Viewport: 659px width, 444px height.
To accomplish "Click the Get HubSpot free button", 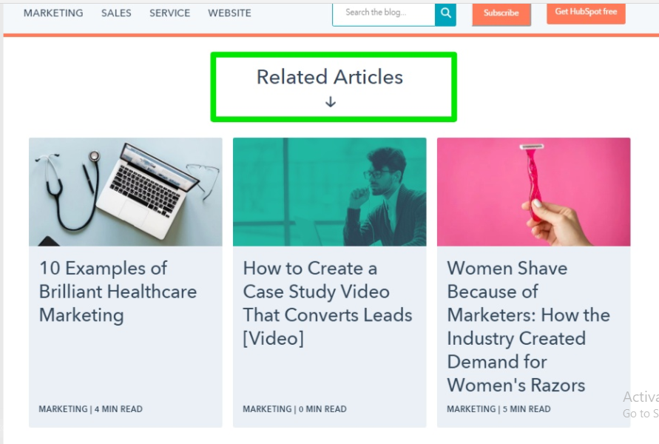I will tap(586, 13).
